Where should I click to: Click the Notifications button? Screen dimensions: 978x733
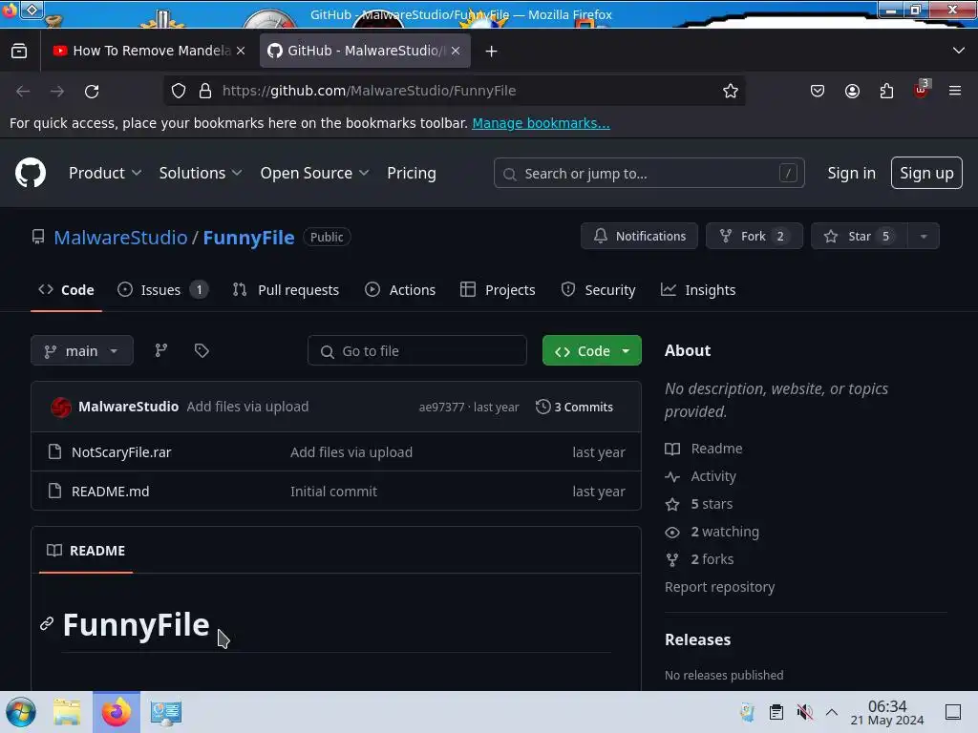pyautogui.click(x=639, y=237)
